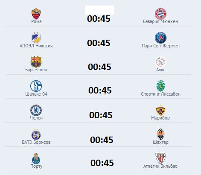Click the Porto club crest
This screenshot has height=175, width=201.
(x=36, y=158)
